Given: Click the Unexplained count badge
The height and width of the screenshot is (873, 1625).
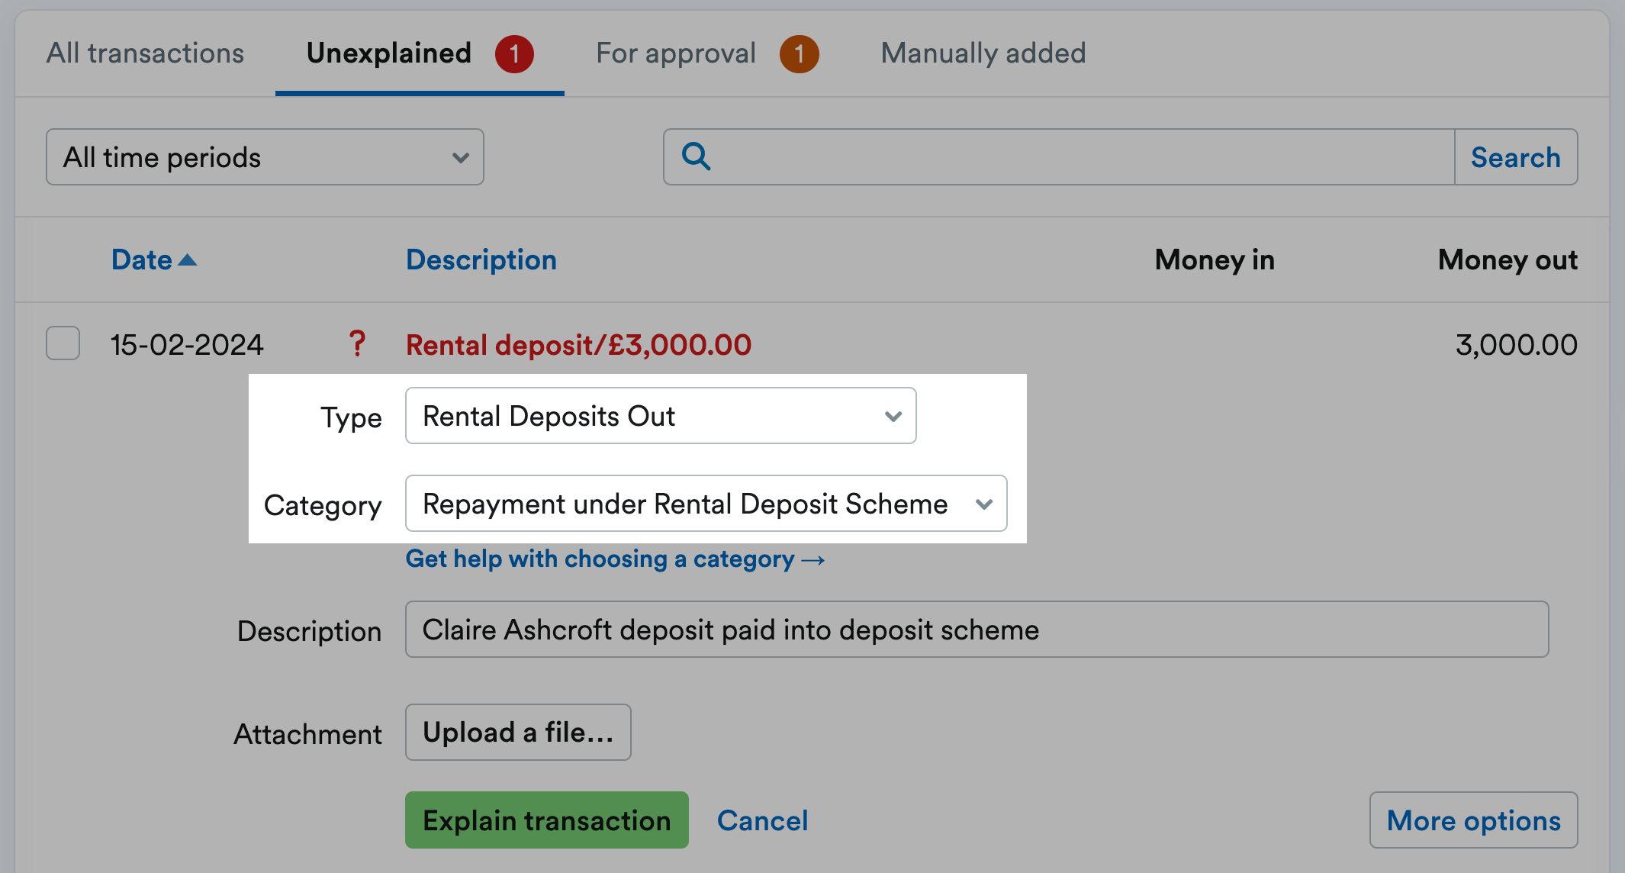Looking at the screenshot, I should click(x=514, y=54).
